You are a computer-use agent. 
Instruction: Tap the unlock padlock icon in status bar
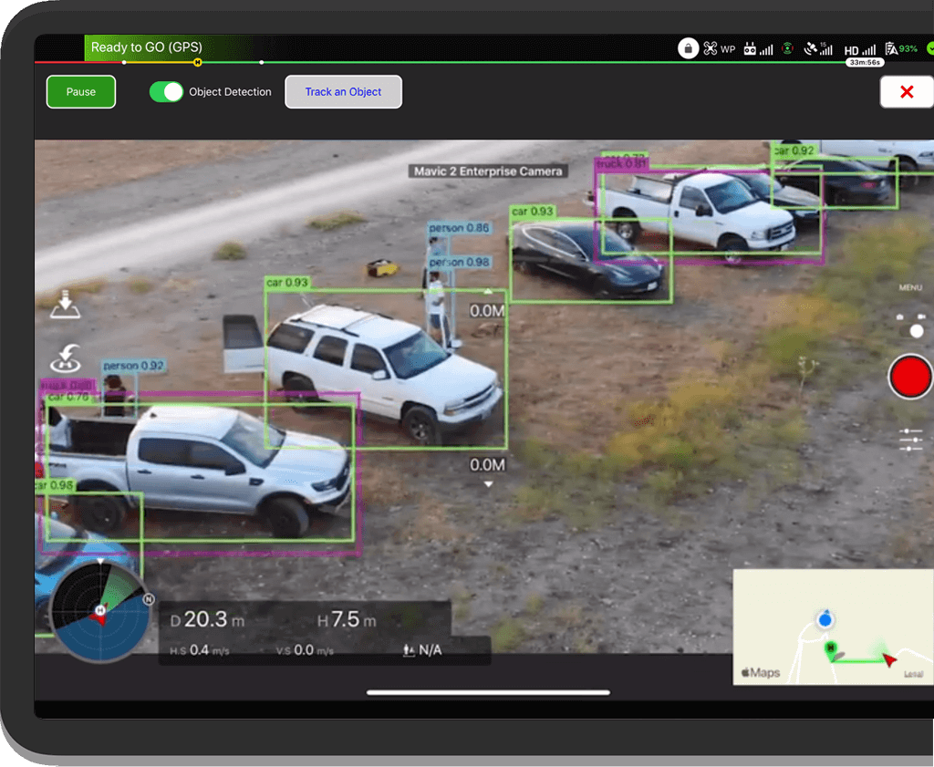coord(688,48)
